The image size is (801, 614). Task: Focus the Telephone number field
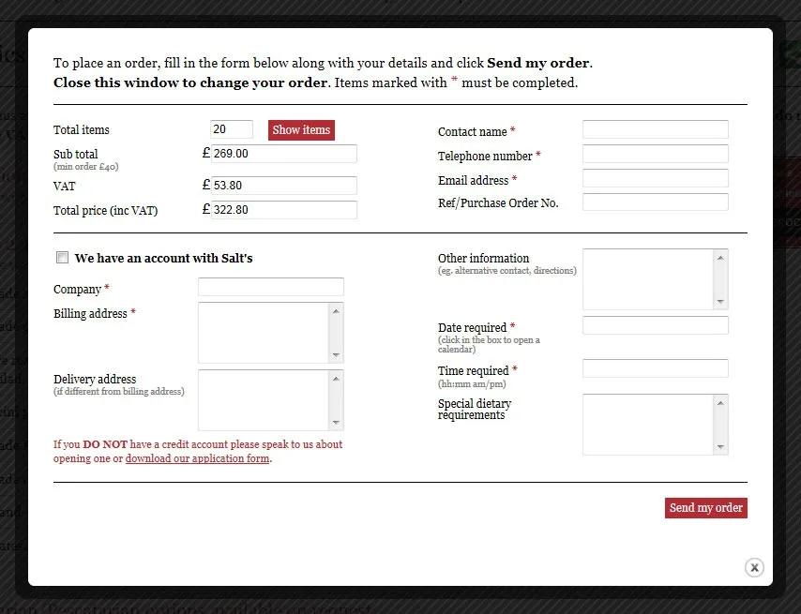click(655, 155)
